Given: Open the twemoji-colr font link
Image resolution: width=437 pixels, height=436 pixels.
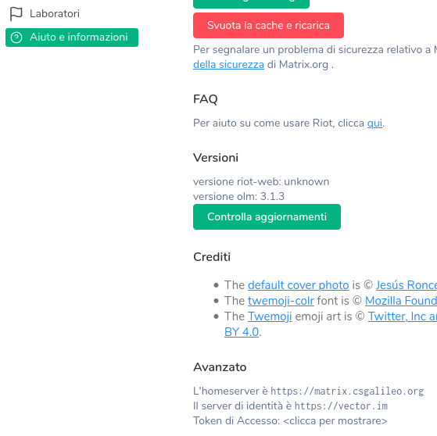Looking at the screenshot, I should pyautogui.click(x=281, y=301).
